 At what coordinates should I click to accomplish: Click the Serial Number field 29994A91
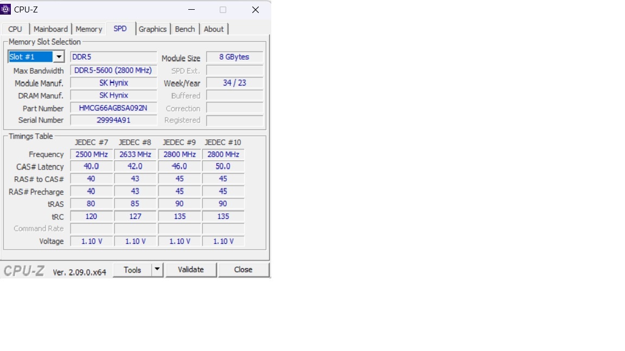(x=113, y=120)
